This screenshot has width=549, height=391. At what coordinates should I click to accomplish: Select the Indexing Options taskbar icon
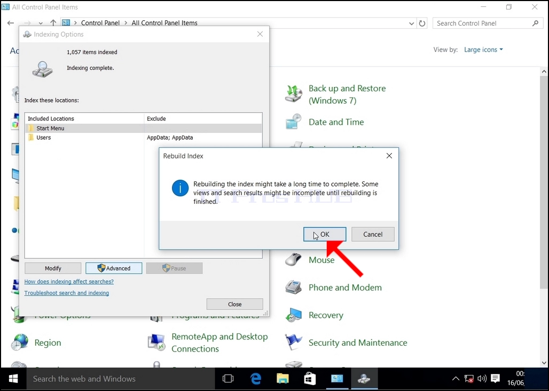tap(364, 379)
